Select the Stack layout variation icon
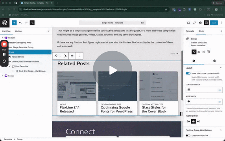This screenshot has width=225, height=141. pos(203,52)
